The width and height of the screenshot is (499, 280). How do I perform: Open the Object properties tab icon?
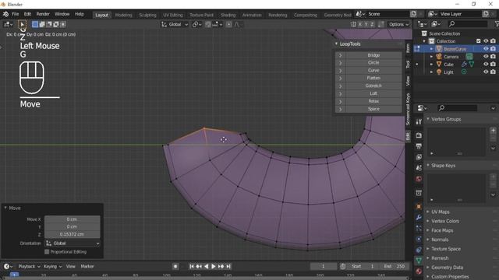pyautogui.click(x=419, y=207)
